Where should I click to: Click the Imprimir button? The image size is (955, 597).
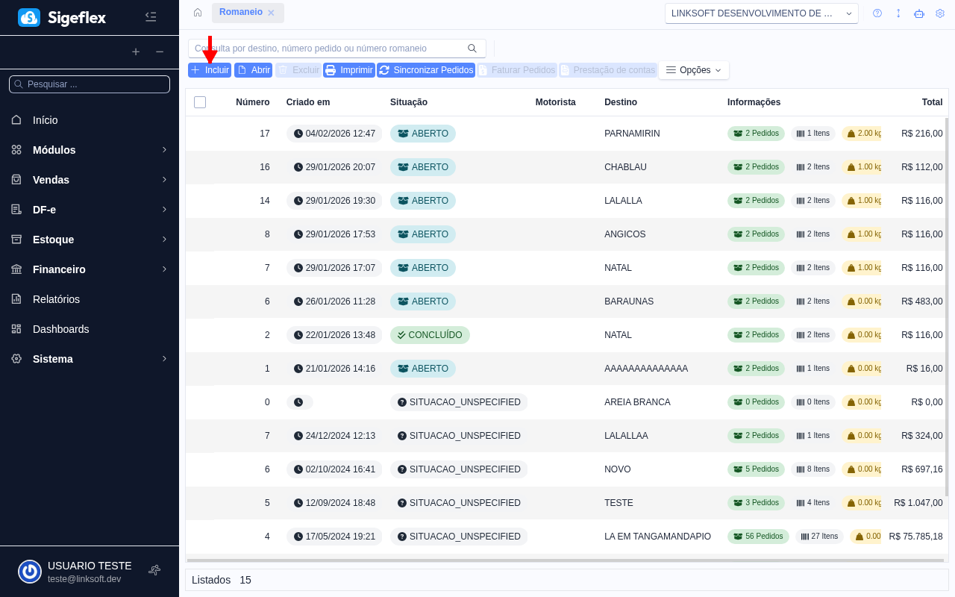(x=349, y=70)
